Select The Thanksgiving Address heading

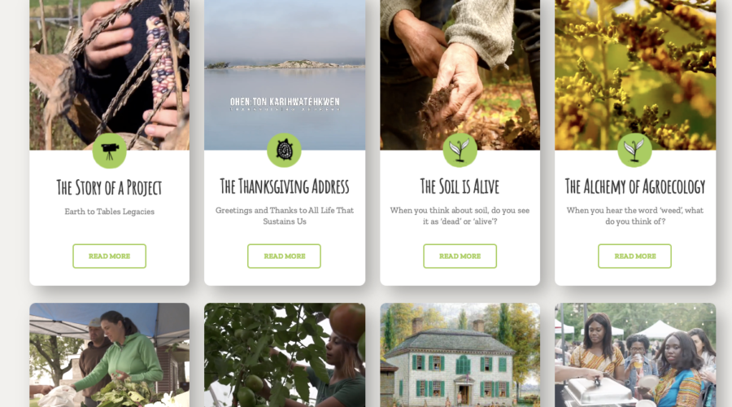click(285, 186)
